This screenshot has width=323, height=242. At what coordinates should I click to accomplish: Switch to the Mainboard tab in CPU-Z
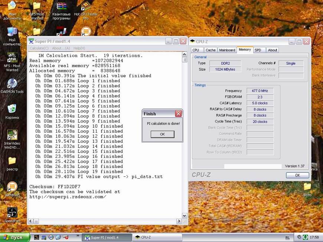tap(227, 50)
